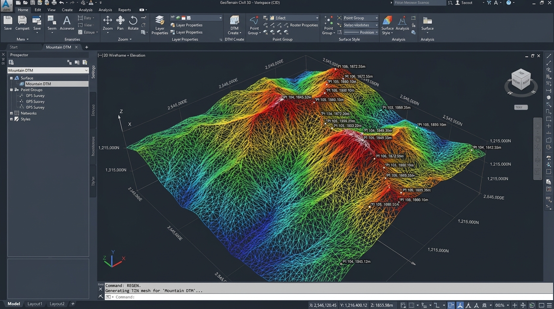Collapse the Surface tree node
Viewport: 554px width, 309px height.
tap(11, 78)
